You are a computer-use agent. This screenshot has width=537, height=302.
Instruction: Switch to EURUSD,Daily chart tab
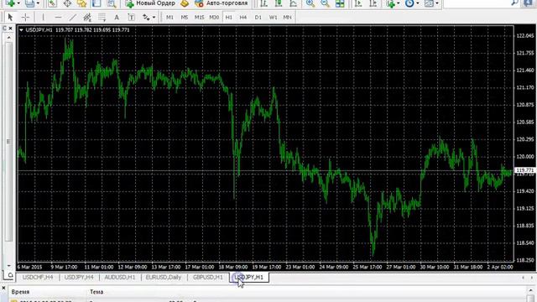pos(164,277)
